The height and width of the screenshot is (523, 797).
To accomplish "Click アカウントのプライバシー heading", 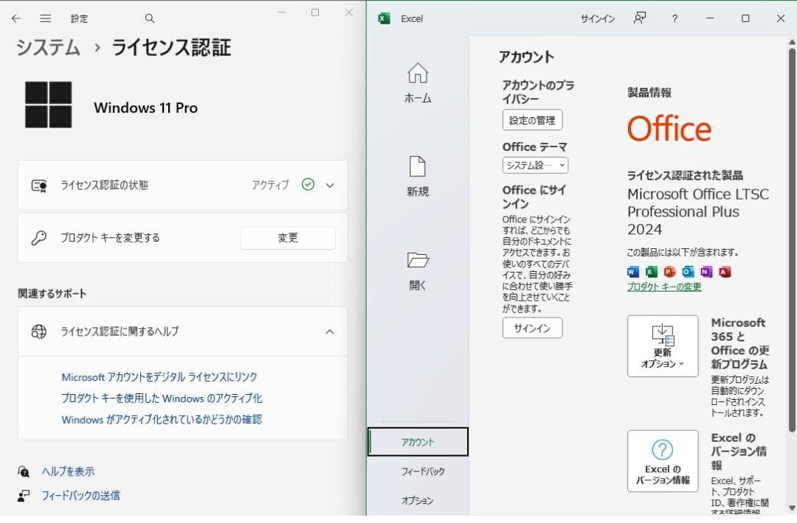I will click(538, 92).
